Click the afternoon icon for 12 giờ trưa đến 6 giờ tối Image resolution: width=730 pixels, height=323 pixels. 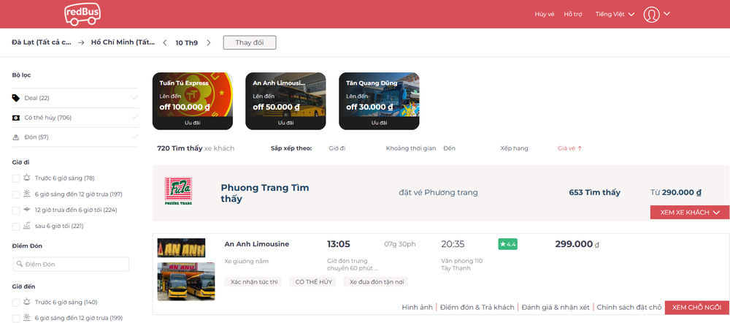(27, 210)
